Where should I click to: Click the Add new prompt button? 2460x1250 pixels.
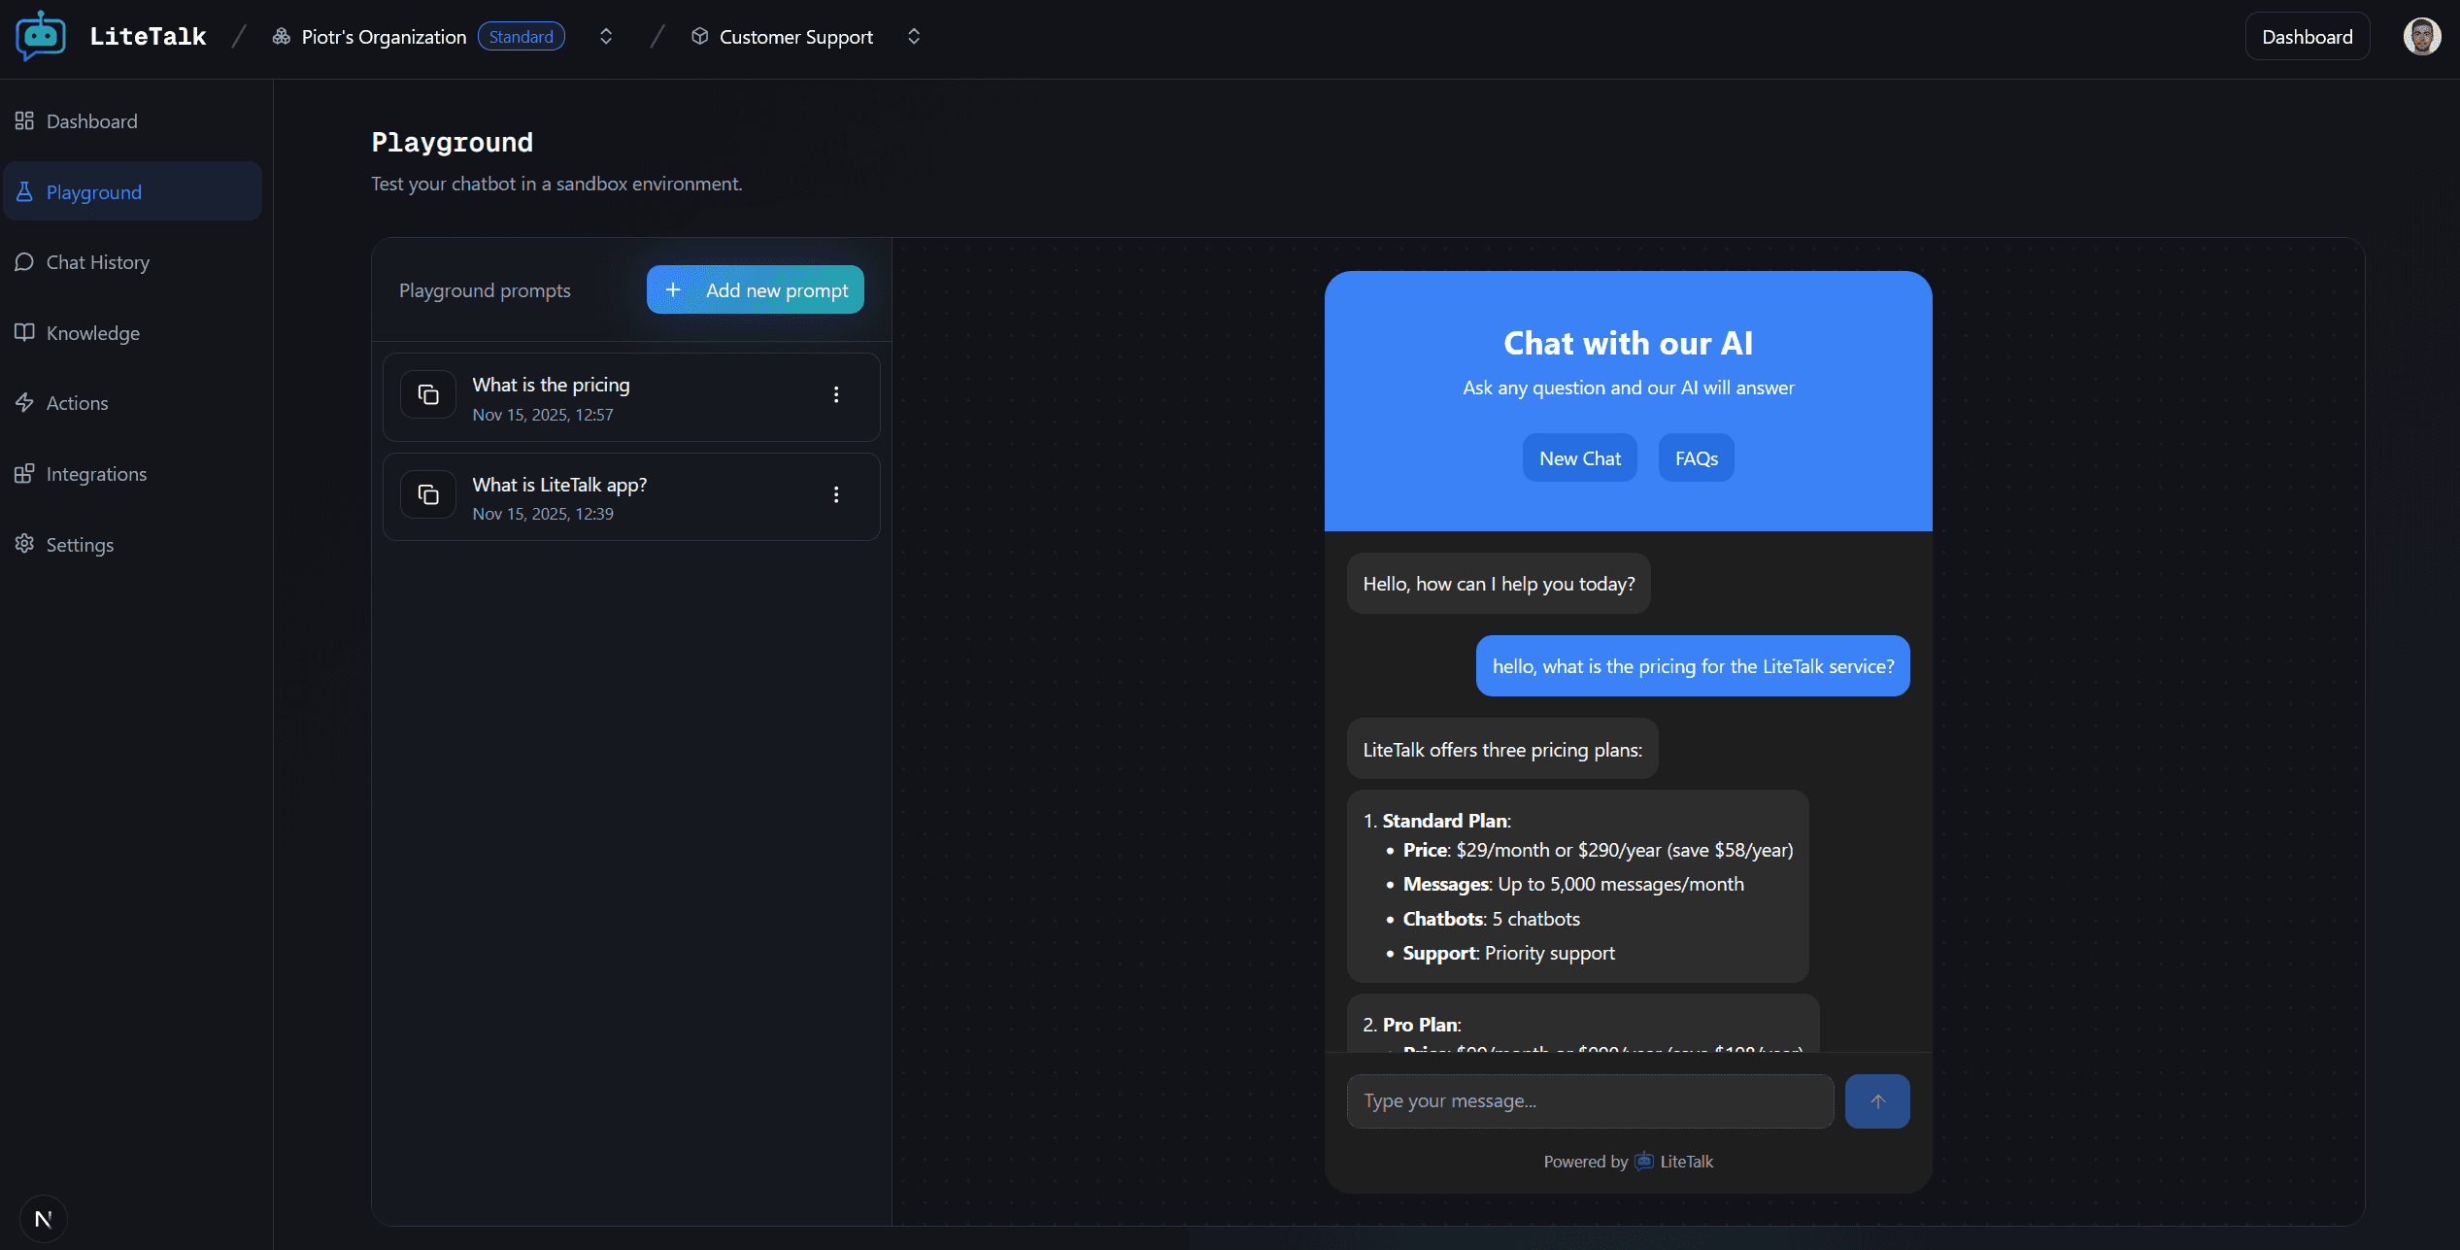click(x=755, y=289)
